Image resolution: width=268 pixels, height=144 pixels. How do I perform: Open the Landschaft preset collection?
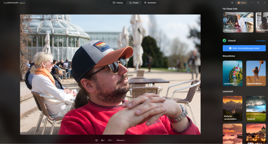point(232,73)
